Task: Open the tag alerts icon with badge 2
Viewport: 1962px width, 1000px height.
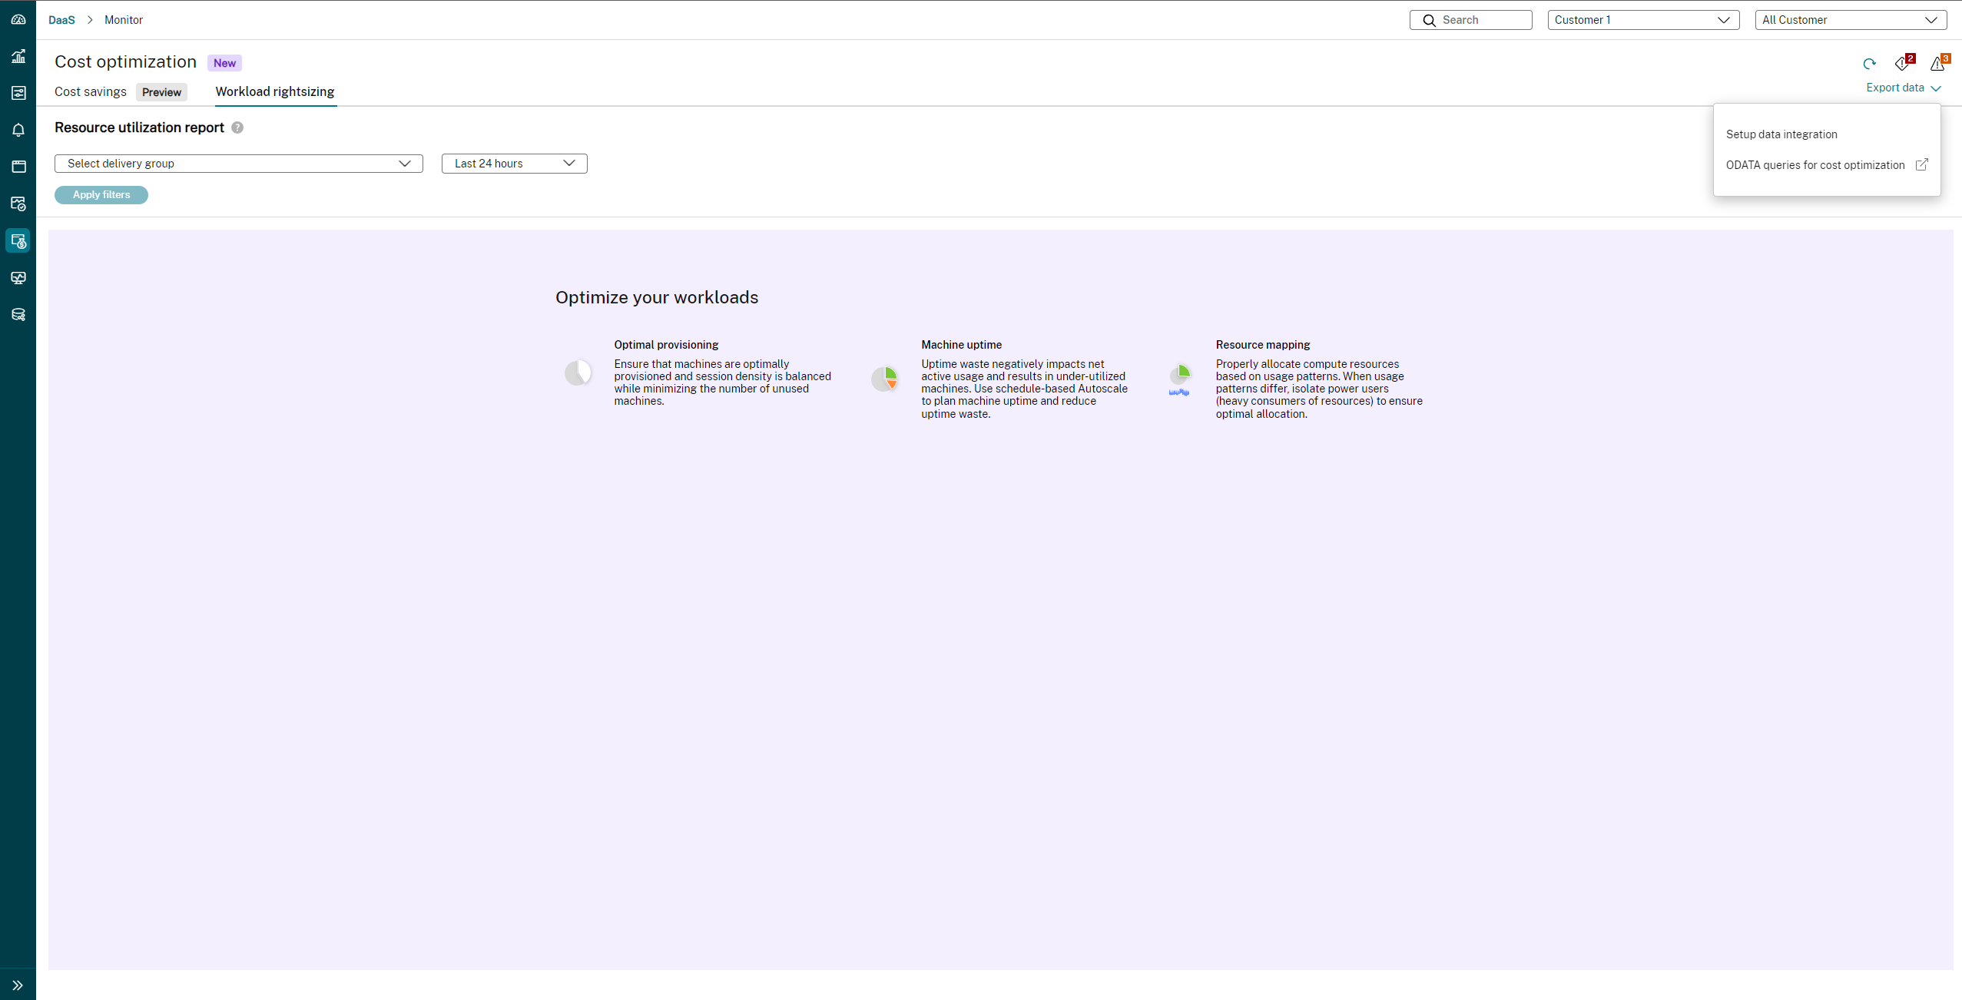Action: point(1904,63)
